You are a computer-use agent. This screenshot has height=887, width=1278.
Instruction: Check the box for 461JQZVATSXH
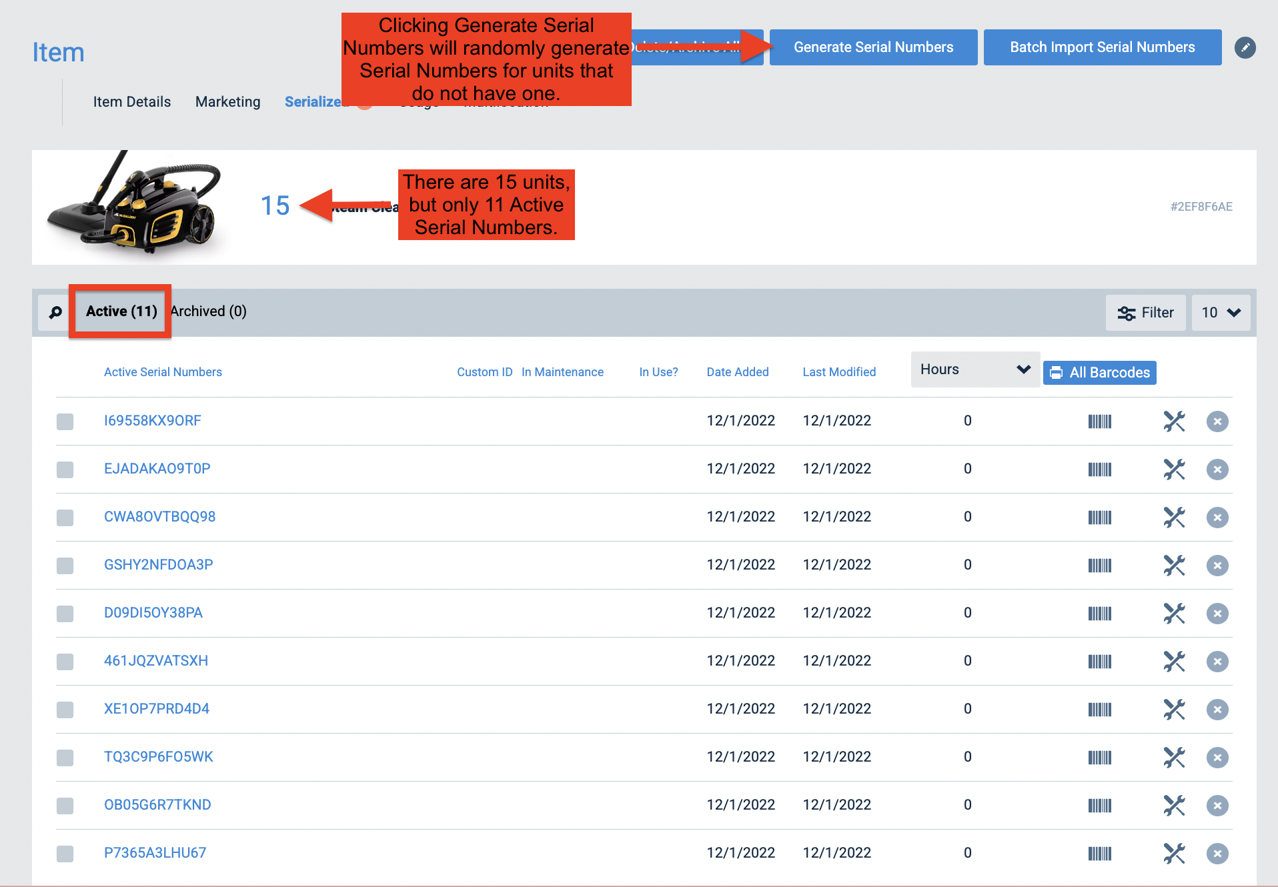(x=65, y=661)
